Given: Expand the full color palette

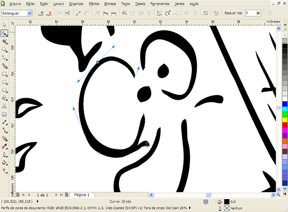Looking at the screenshot, I should pos(285,194).
